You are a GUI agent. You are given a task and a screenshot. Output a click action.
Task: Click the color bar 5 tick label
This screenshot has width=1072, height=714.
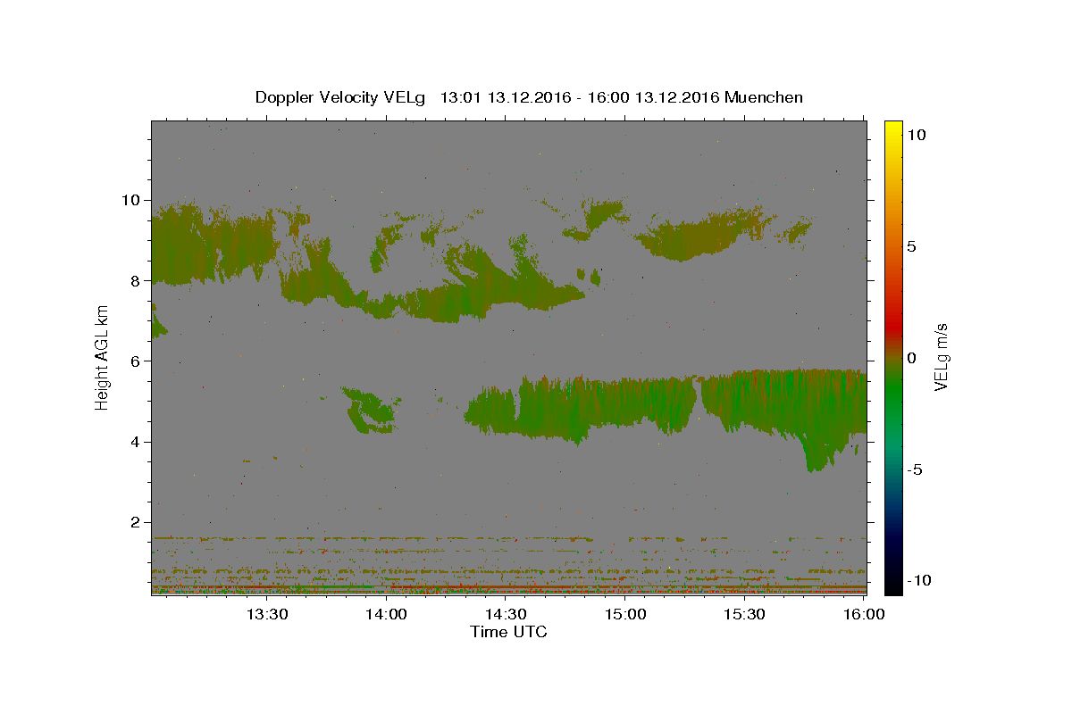tap(910, 246)
